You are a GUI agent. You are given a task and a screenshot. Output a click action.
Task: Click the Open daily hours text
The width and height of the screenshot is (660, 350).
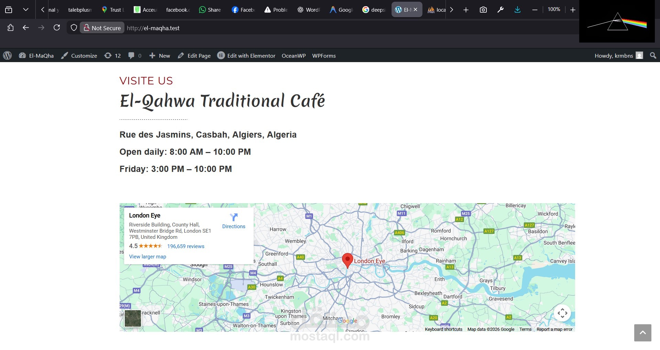(x=185, y=152)
